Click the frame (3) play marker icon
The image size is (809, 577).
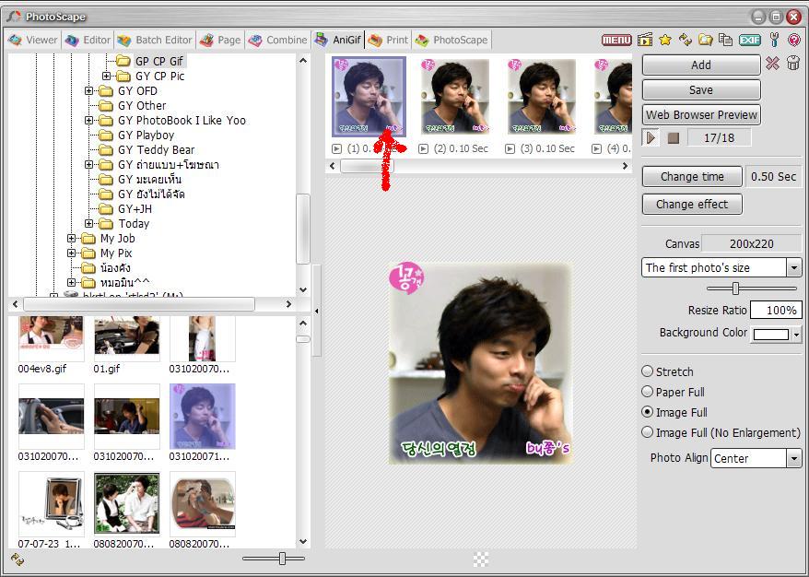pyautogui.click(x=510, y=148)
